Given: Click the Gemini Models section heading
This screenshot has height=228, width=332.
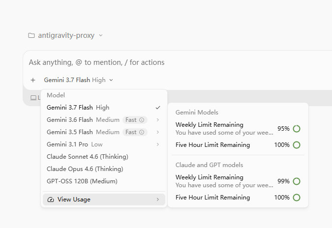Looking at the screenshot, I should click(197, 113).
